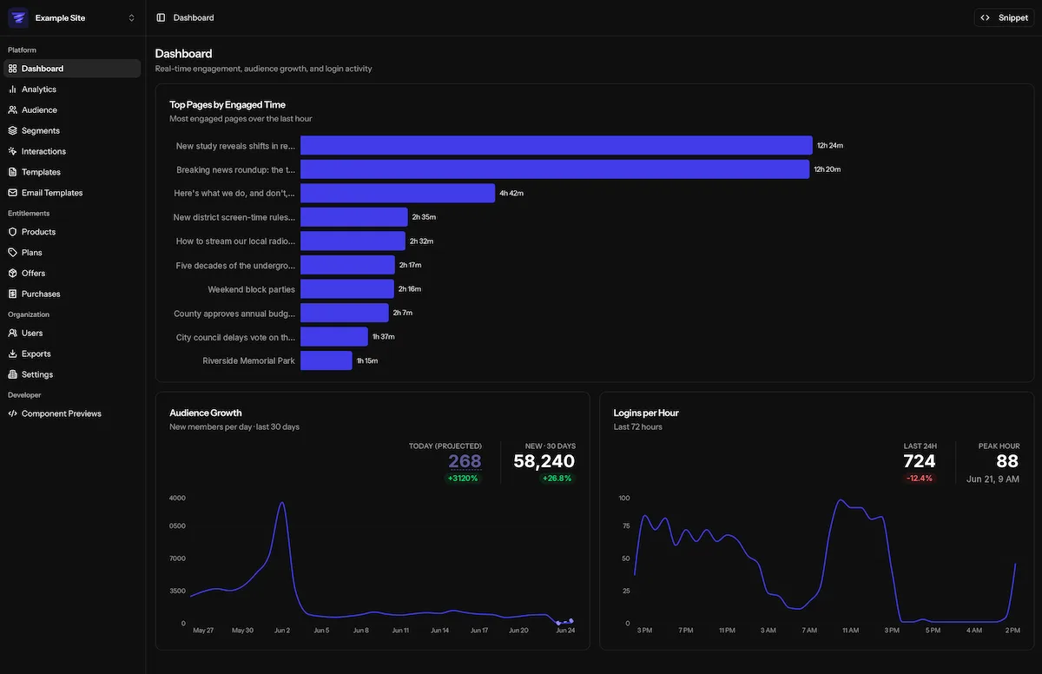The height and width of the screenshot is (674, 1042).
Task: Open Component Previews under Developer
Action: click(72, 413)
